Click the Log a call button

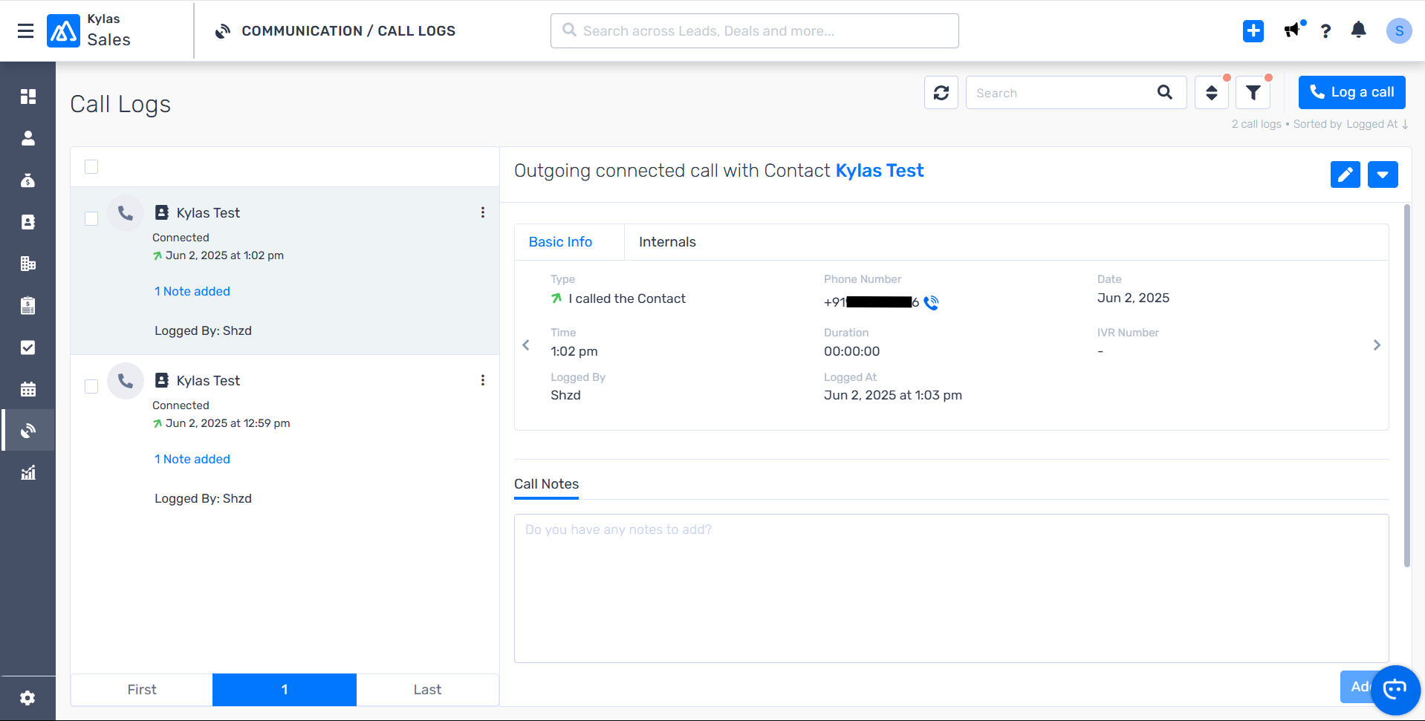tap(1351, 92)
